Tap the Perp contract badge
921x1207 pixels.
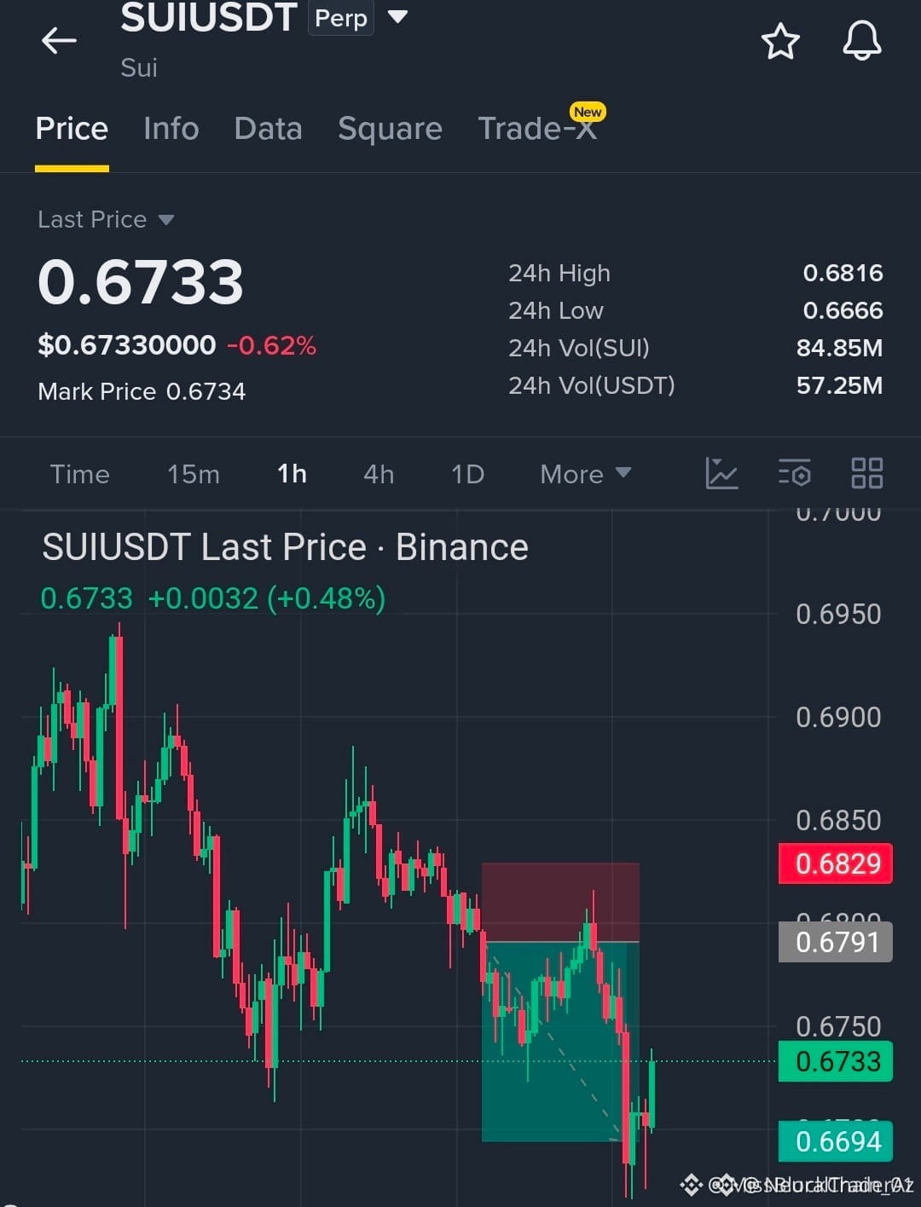point(341,18)
